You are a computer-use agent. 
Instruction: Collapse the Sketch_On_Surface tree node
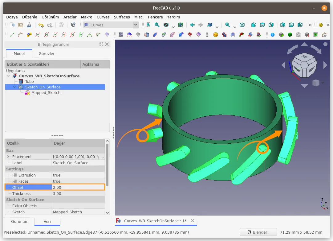[x=14, y=87]
